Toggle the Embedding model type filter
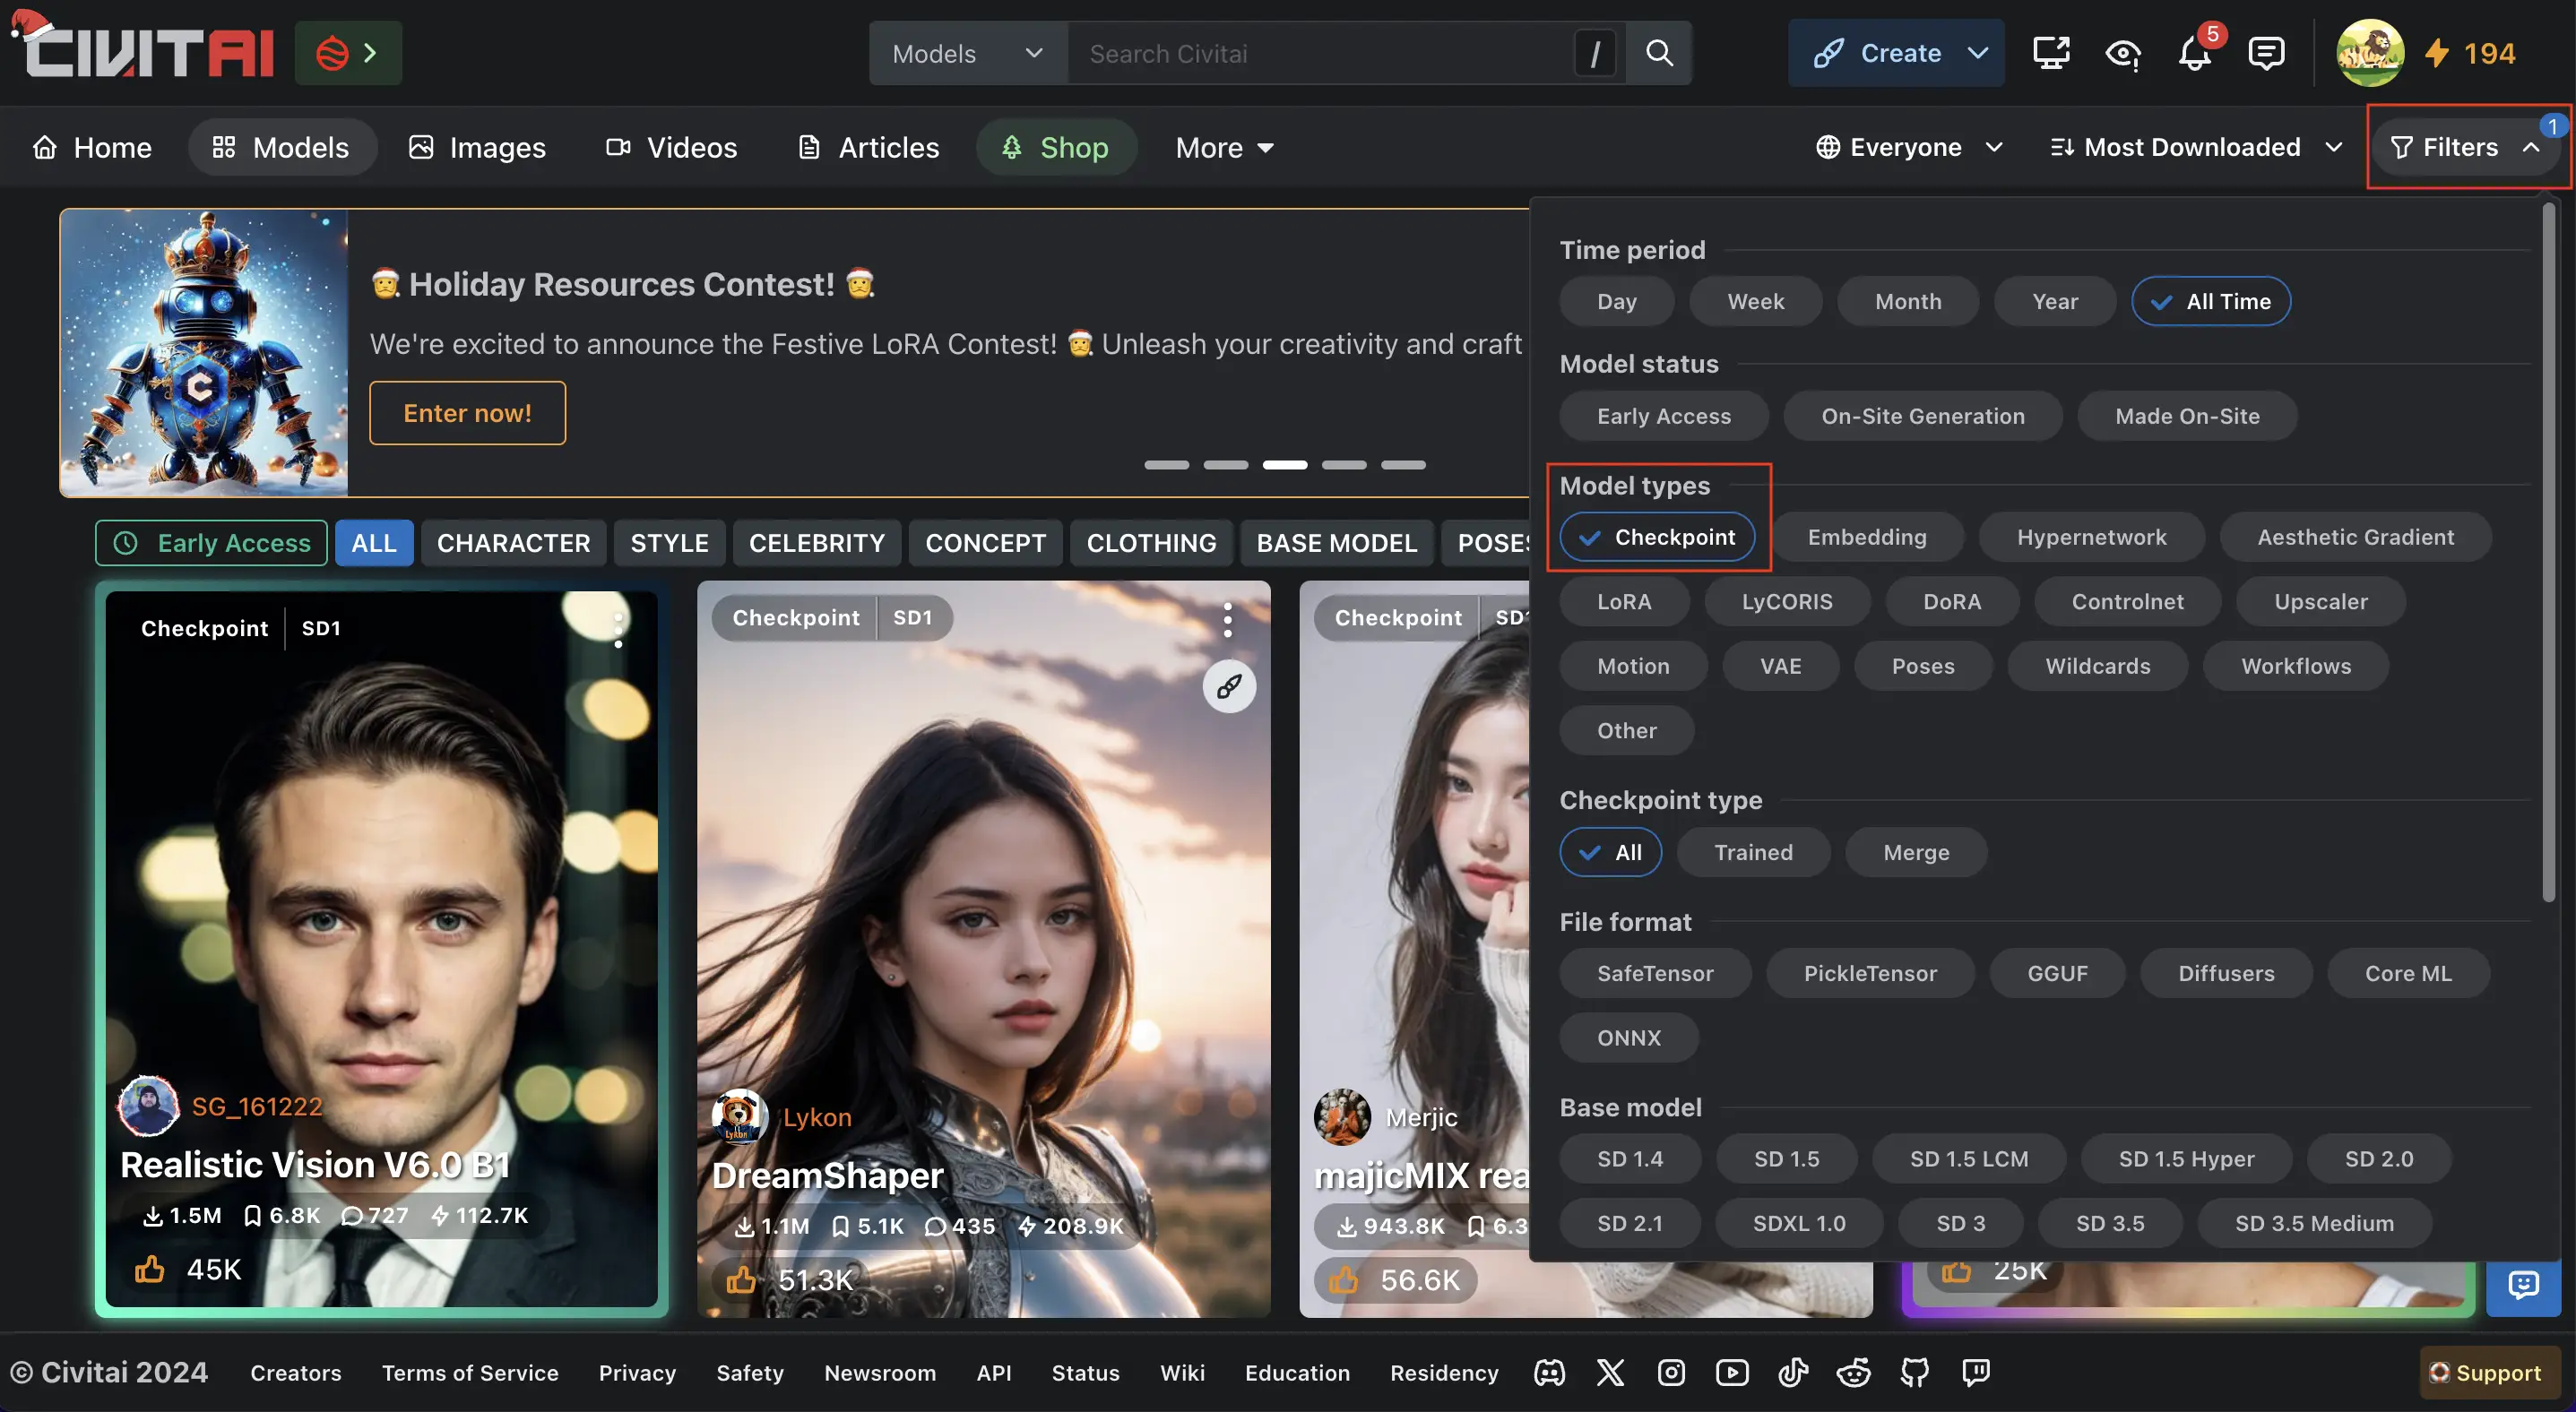The width and height of the screenshot is (2576, 1412). click(x=1866, y=537)
